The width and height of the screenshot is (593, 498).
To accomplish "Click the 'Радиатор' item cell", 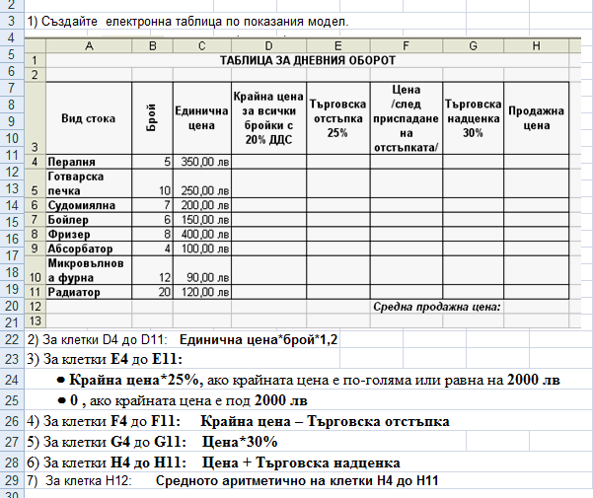I will click(89, 292).
